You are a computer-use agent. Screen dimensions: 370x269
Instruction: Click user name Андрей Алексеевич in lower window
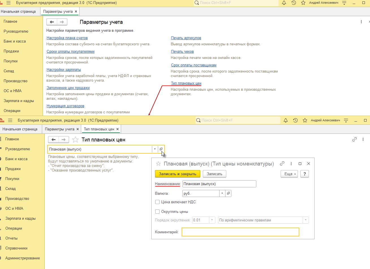(325, 120)
